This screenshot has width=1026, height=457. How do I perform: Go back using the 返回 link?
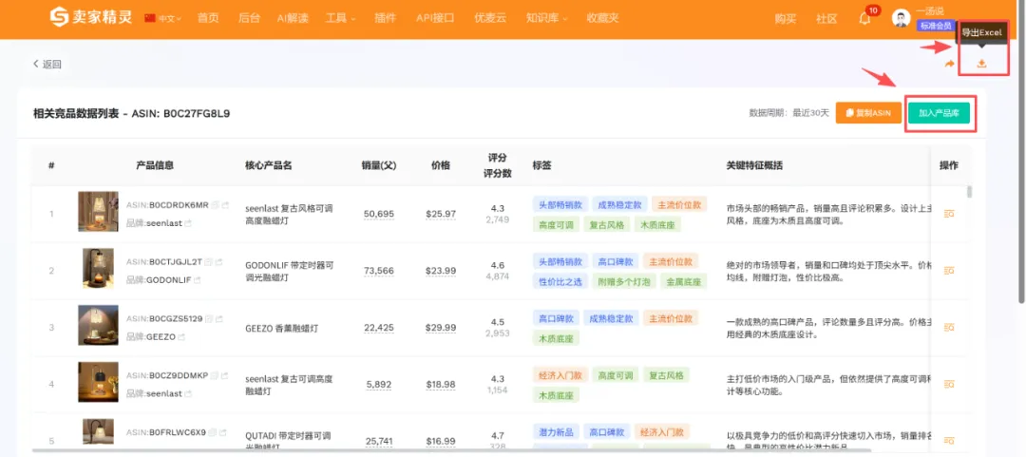tap(47, 64)
